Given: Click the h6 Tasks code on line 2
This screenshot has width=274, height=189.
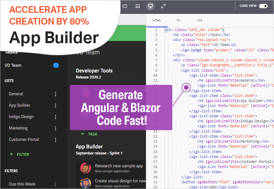Looking at the screenshot, I should 202,35.
